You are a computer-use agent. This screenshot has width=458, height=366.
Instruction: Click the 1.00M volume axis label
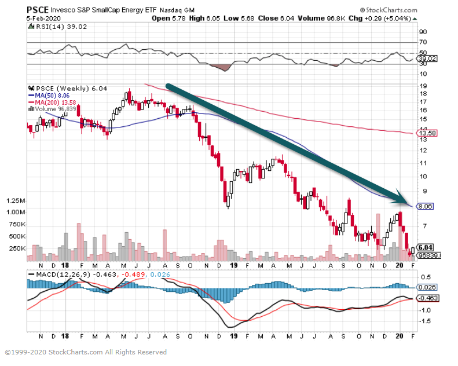pos(16,213)
